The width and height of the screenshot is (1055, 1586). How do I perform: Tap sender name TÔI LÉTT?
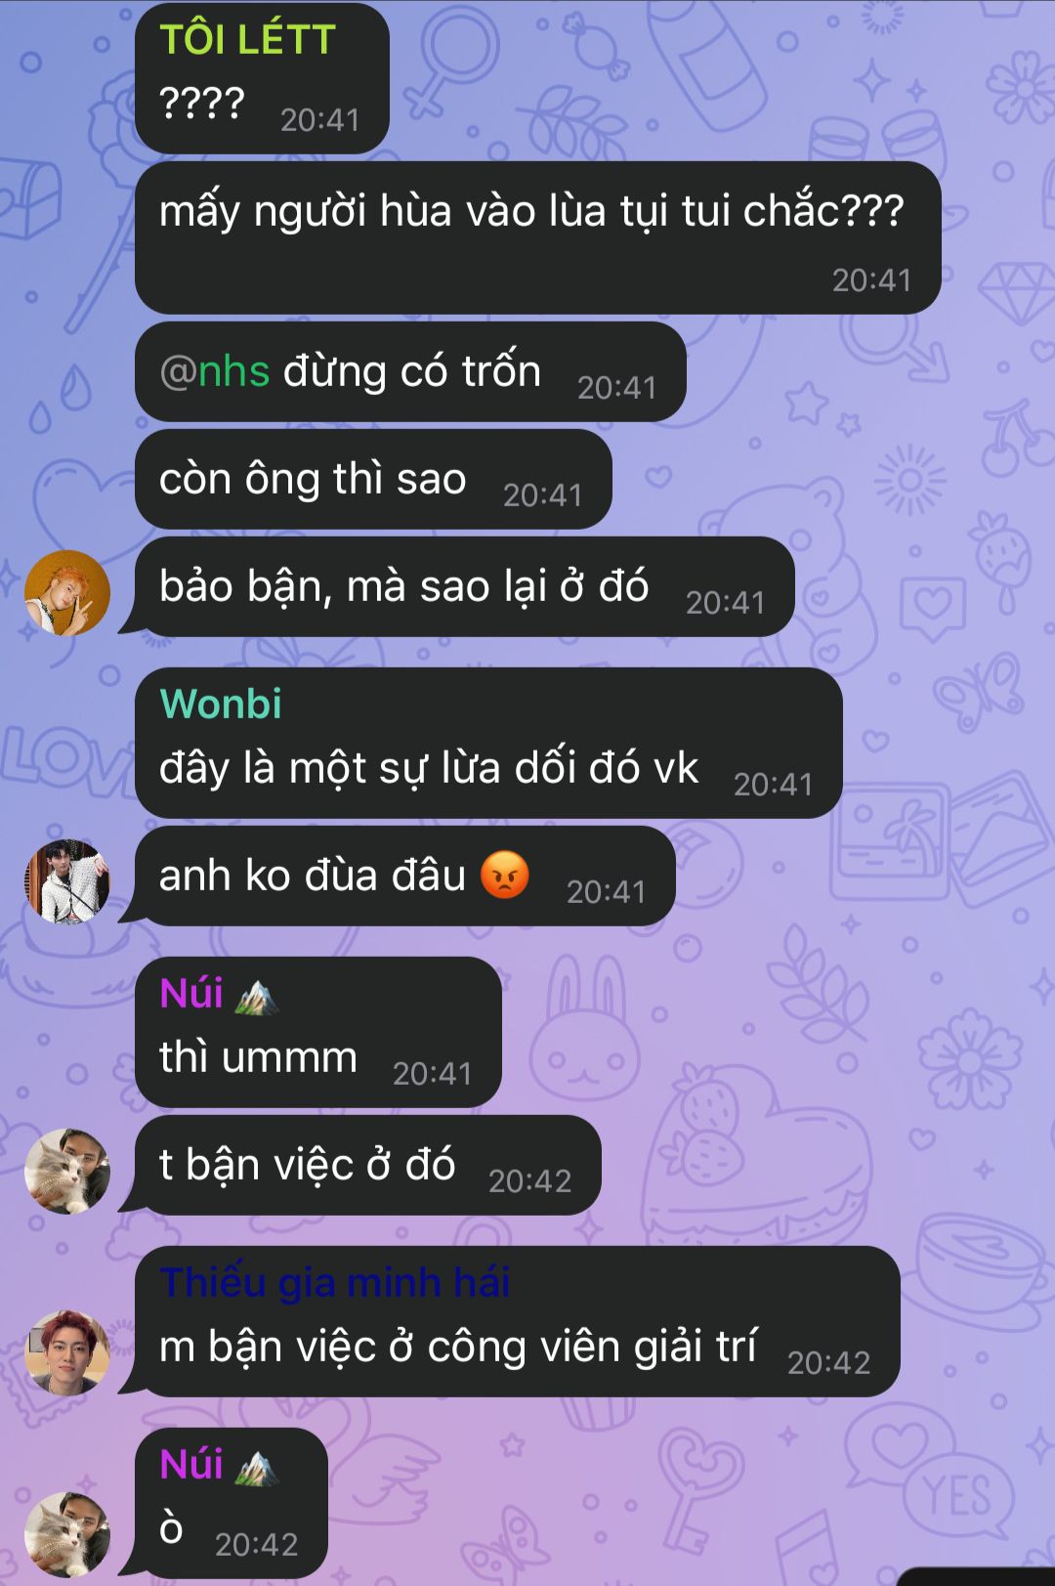click(x=247, y=40)
